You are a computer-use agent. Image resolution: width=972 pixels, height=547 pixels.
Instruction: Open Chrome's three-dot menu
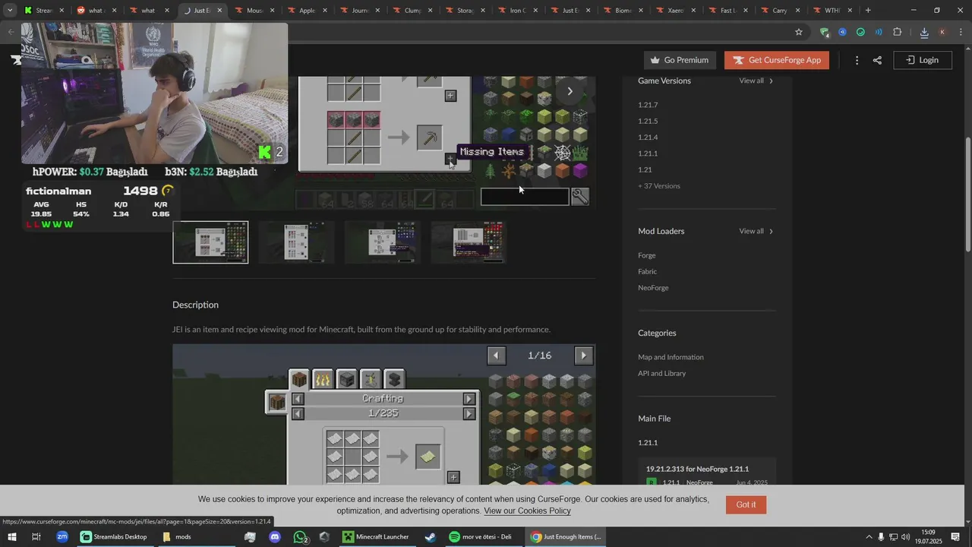[x=961, y=32]
